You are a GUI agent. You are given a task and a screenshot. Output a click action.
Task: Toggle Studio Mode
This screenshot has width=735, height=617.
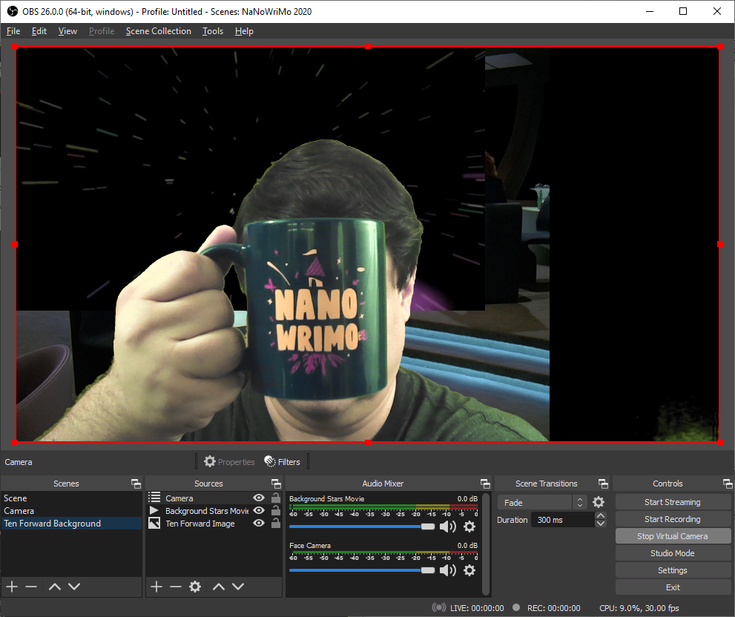pos(673,553)
